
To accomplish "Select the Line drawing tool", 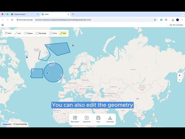I will pyautogui.click(x=18, y=33).
